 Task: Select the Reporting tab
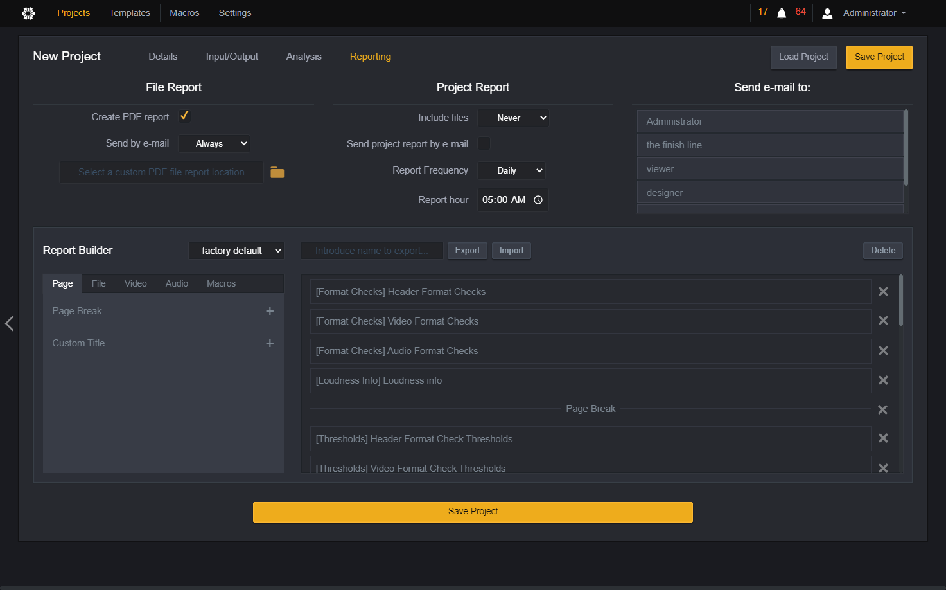pos(371,57)
